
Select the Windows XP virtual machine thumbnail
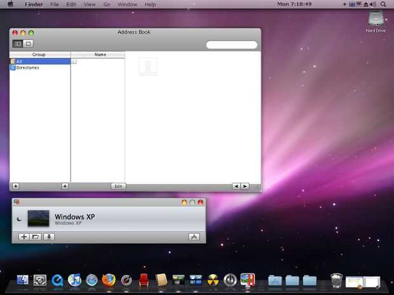click(x=38, y=218)
